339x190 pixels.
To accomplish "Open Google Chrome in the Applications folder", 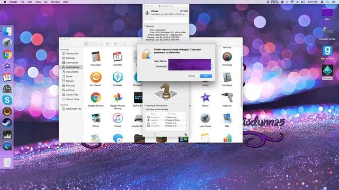I will pos(95,98).
